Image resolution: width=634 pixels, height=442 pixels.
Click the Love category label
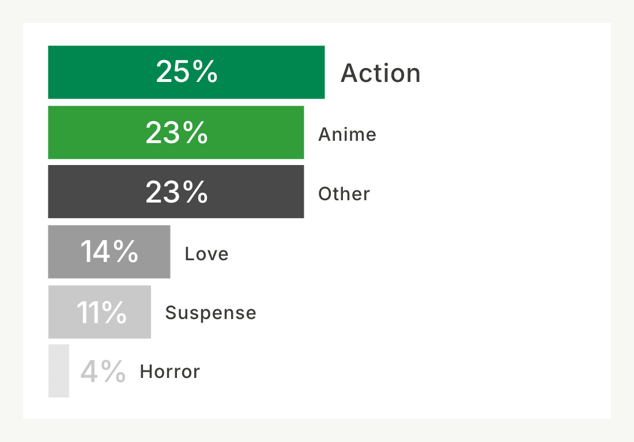point(206,254)
